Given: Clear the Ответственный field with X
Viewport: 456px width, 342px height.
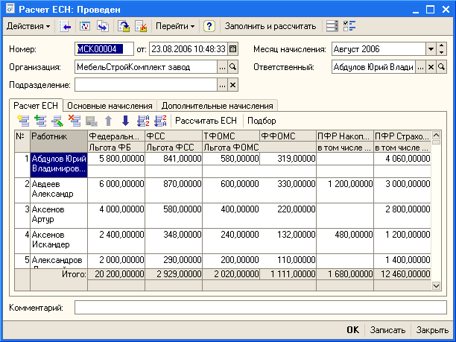Looking at the screenshot, I should [431, 67].
